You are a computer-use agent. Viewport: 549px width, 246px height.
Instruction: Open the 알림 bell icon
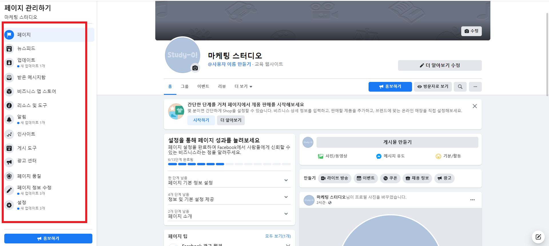(x=9, y=119)
